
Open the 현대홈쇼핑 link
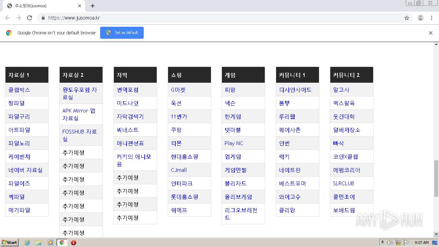tap(185, 156)
